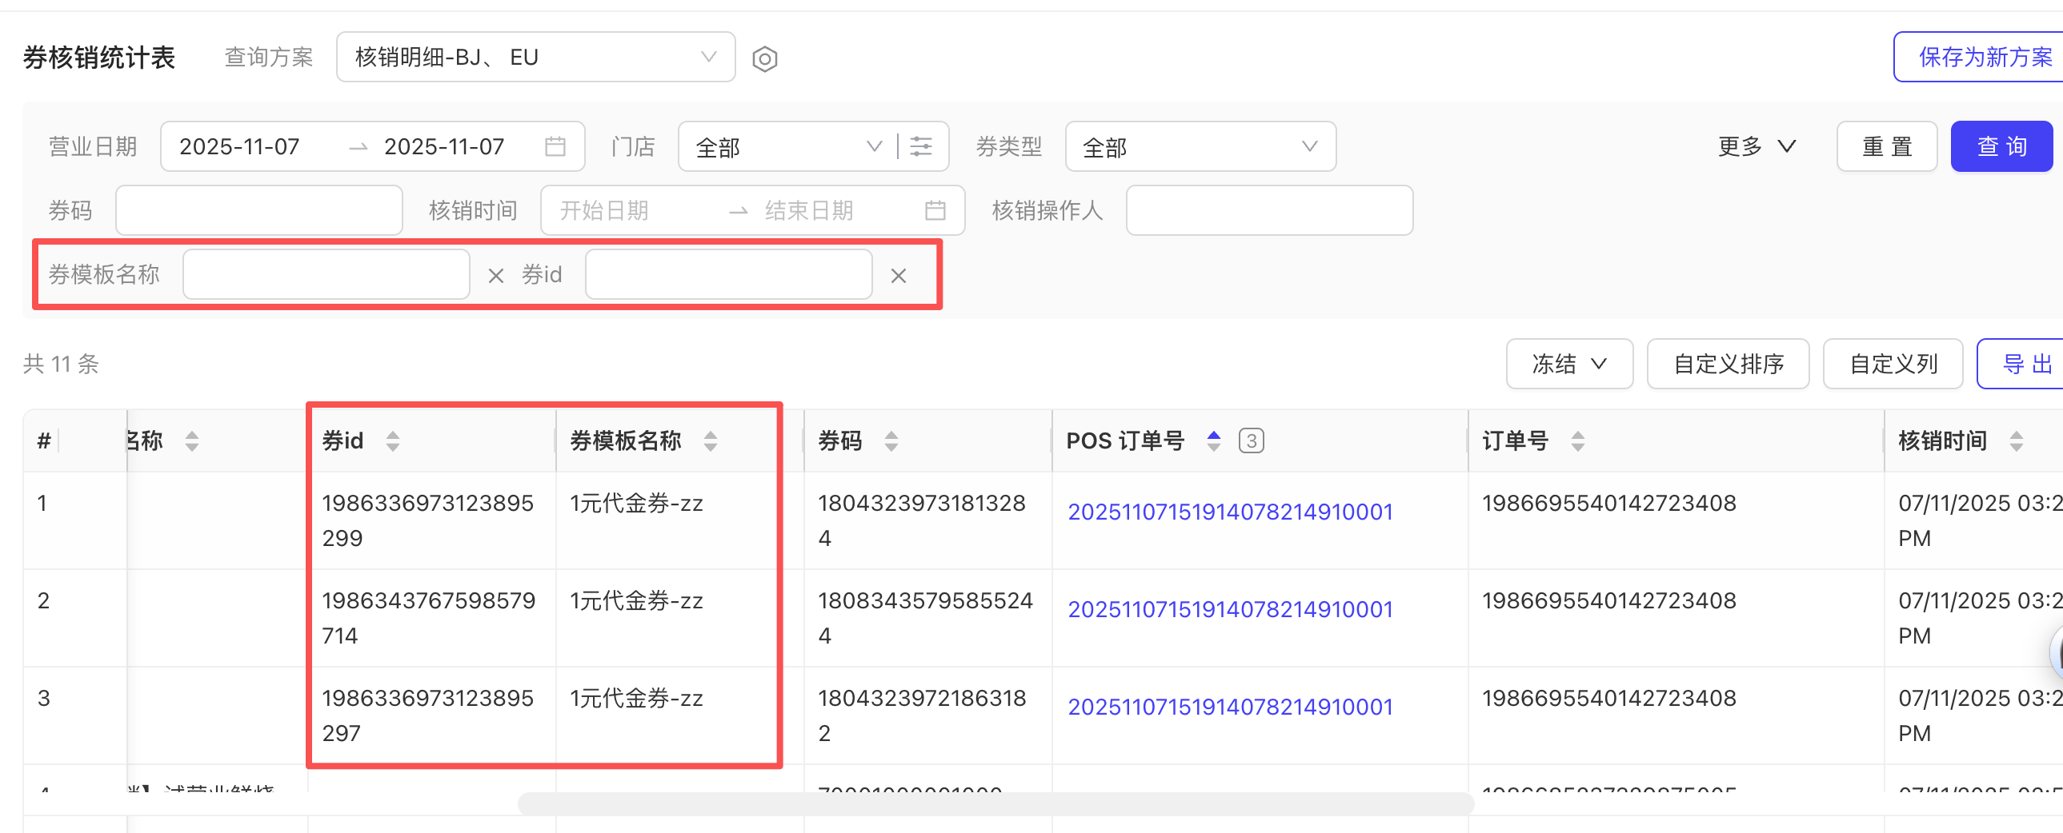Click the 重置 button
Screen dimensions: 2063x833
point(1886,146)
